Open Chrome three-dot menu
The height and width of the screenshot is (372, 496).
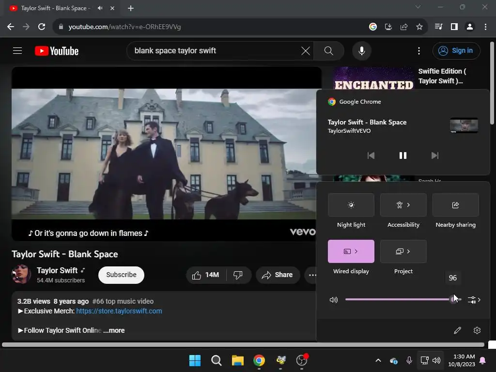coord(485,27)
